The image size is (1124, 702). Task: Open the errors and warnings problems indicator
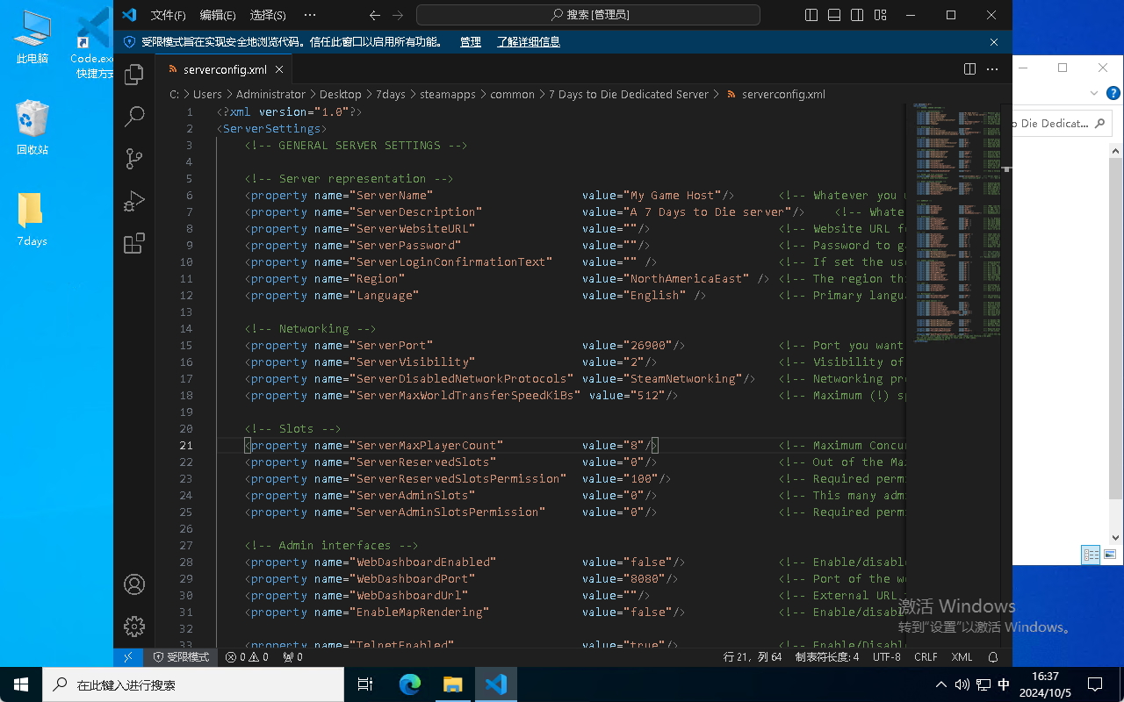click(x=247, y=656)
